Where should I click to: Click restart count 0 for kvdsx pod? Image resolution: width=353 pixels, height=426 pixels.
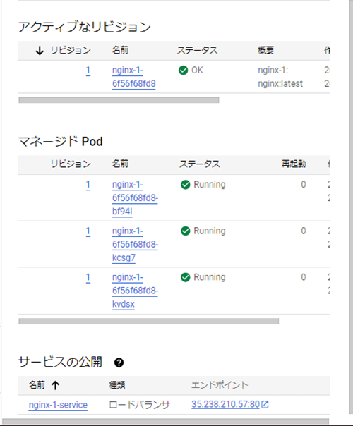point(304,277)
